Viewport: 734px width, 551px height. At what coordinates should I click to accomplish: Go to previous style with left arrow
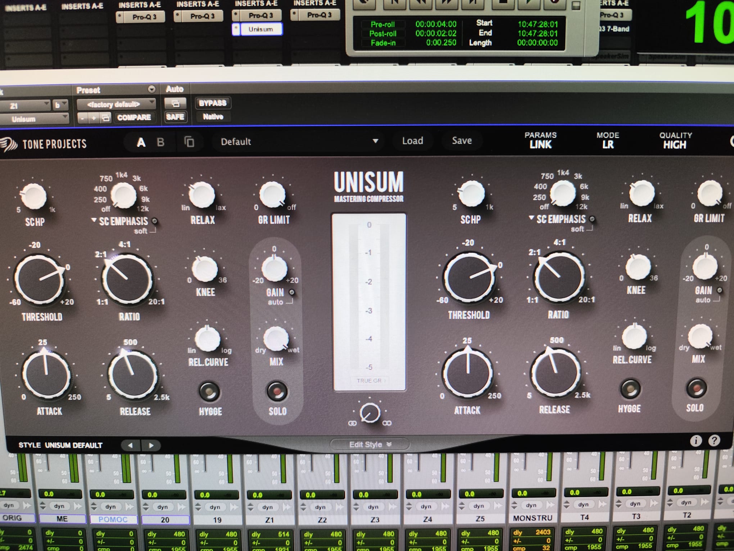pyautogui.click(x=130, y=445)
